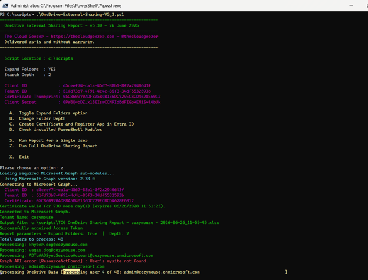Image resolution: width=368 pixels, height=280 pixels.
Task: Click 'Delivered as-is and without warranty.' line
Action: [x=50, y=42]
